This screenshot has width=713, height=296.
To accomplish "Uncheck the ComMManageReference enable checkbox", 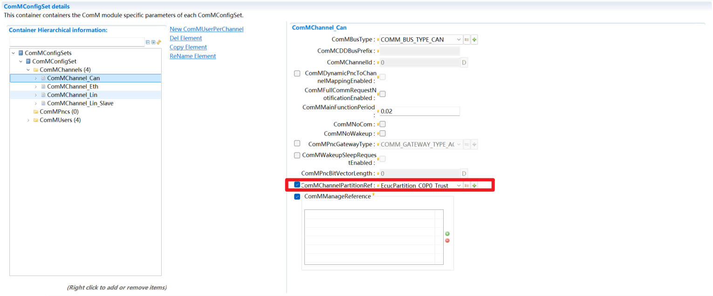I will point(297,197).
